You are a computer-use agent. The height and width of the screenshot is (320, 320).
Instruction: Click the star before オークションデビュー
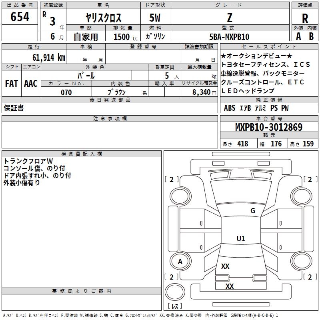click(224, 56)
